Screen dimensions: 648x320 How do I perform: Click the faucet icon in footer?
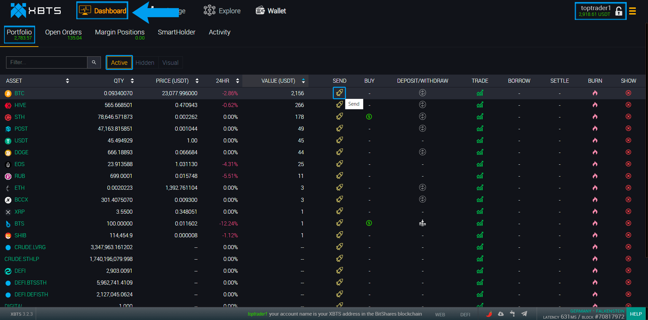pos(512,314)
